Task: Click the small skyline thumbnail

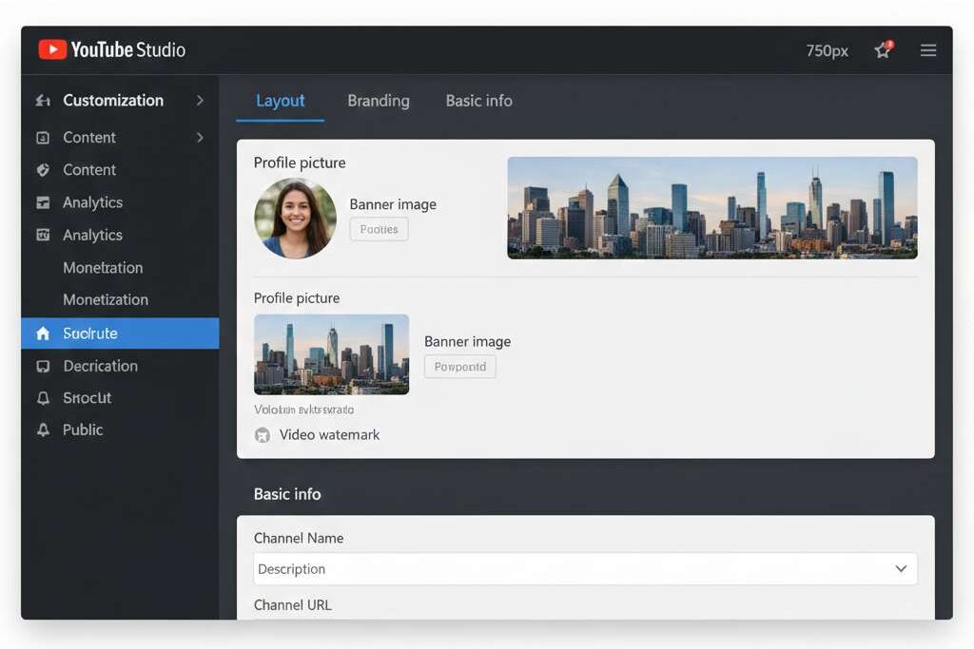Action: tap(332, 354)
